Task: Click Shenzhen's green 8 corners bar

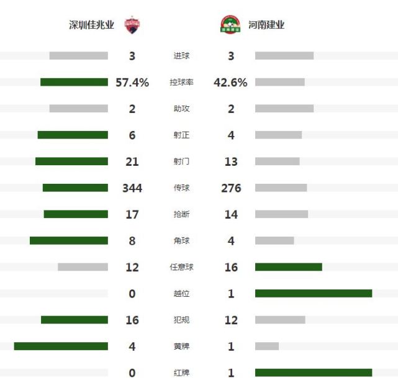Action: point(69,240)
